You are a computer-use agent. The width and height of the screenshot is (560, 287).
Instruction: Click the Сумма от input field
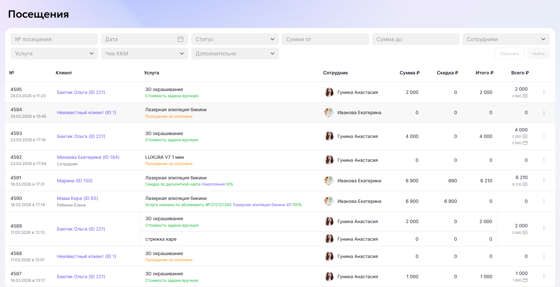tap(325, 39)
